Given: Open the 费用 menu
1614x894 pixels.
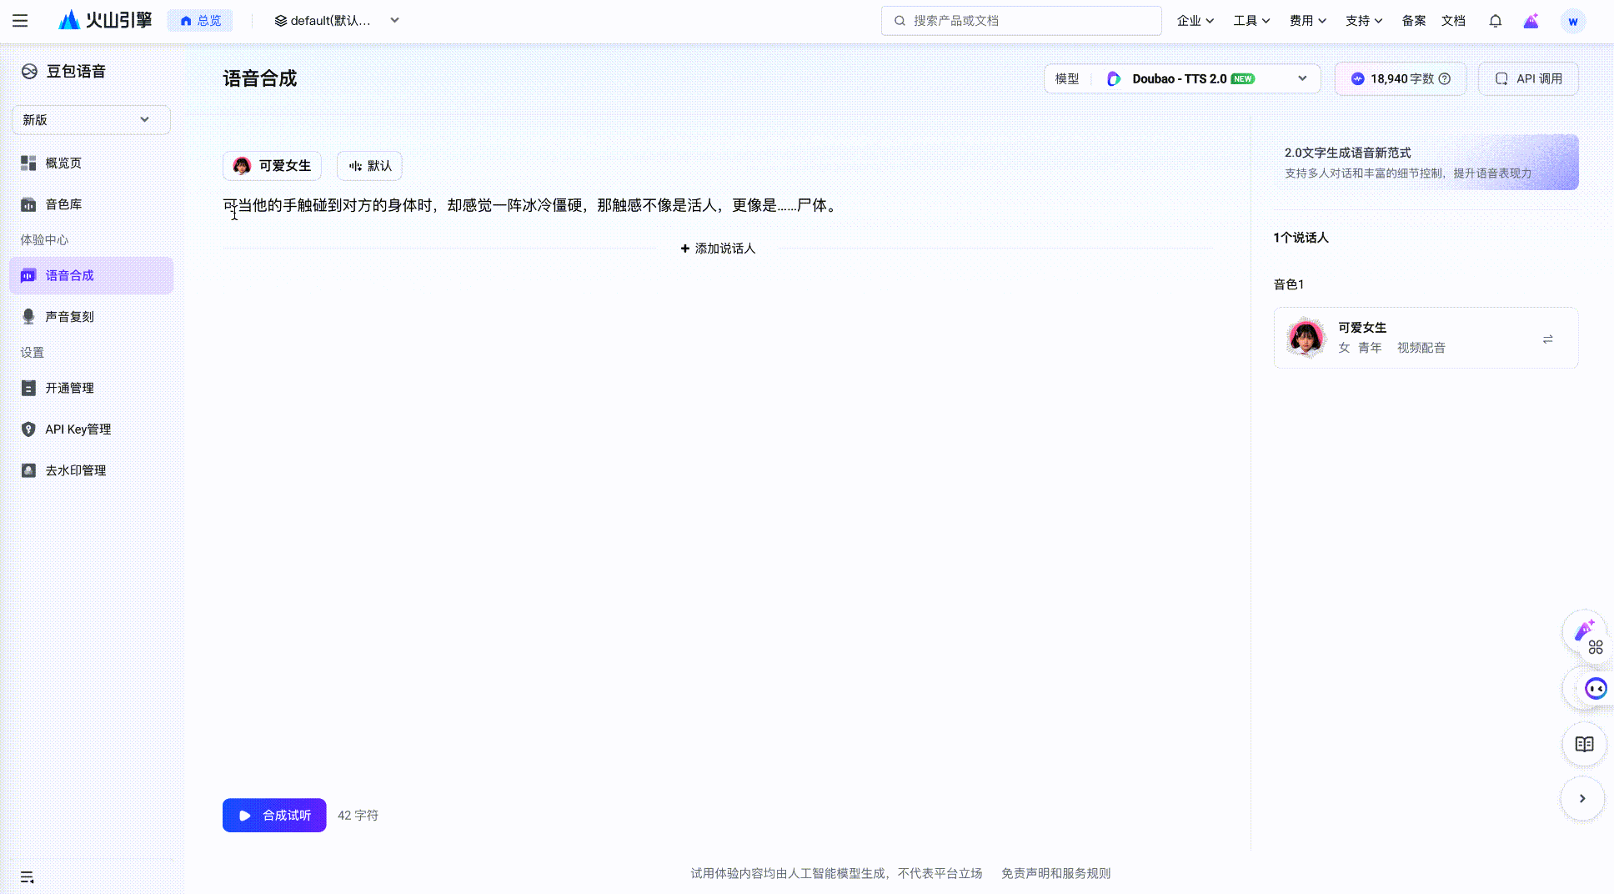Looking at the screenshot, I should [x=1307, y=21].
